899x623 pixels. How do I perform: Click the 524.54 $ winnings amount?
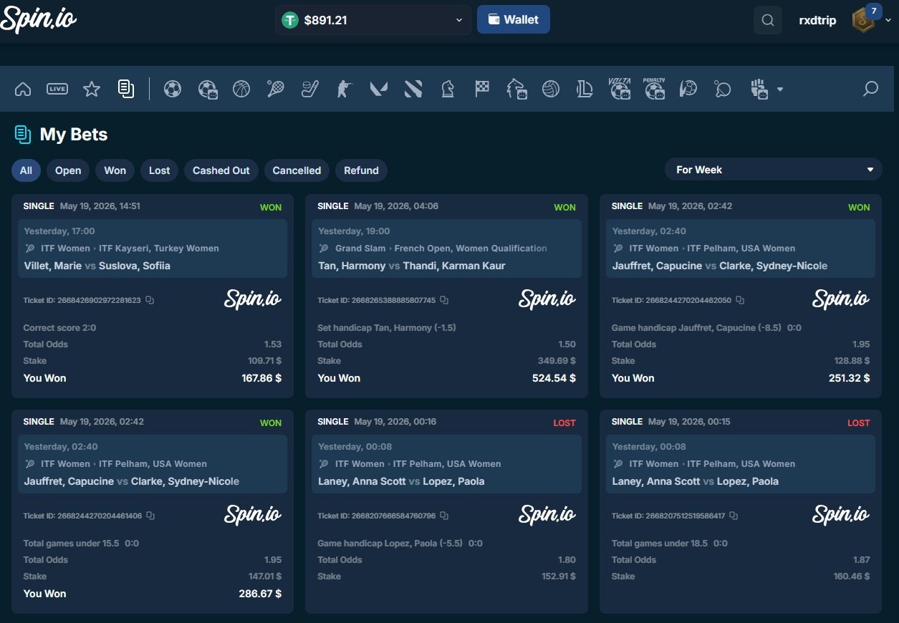point(554,378)
